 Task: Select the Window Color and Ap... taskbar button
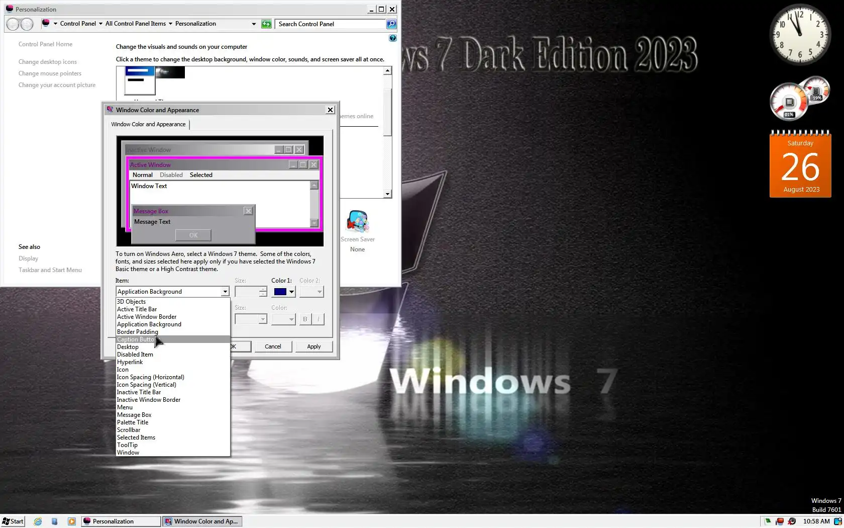pyautogui.click(x=202, y=521)
